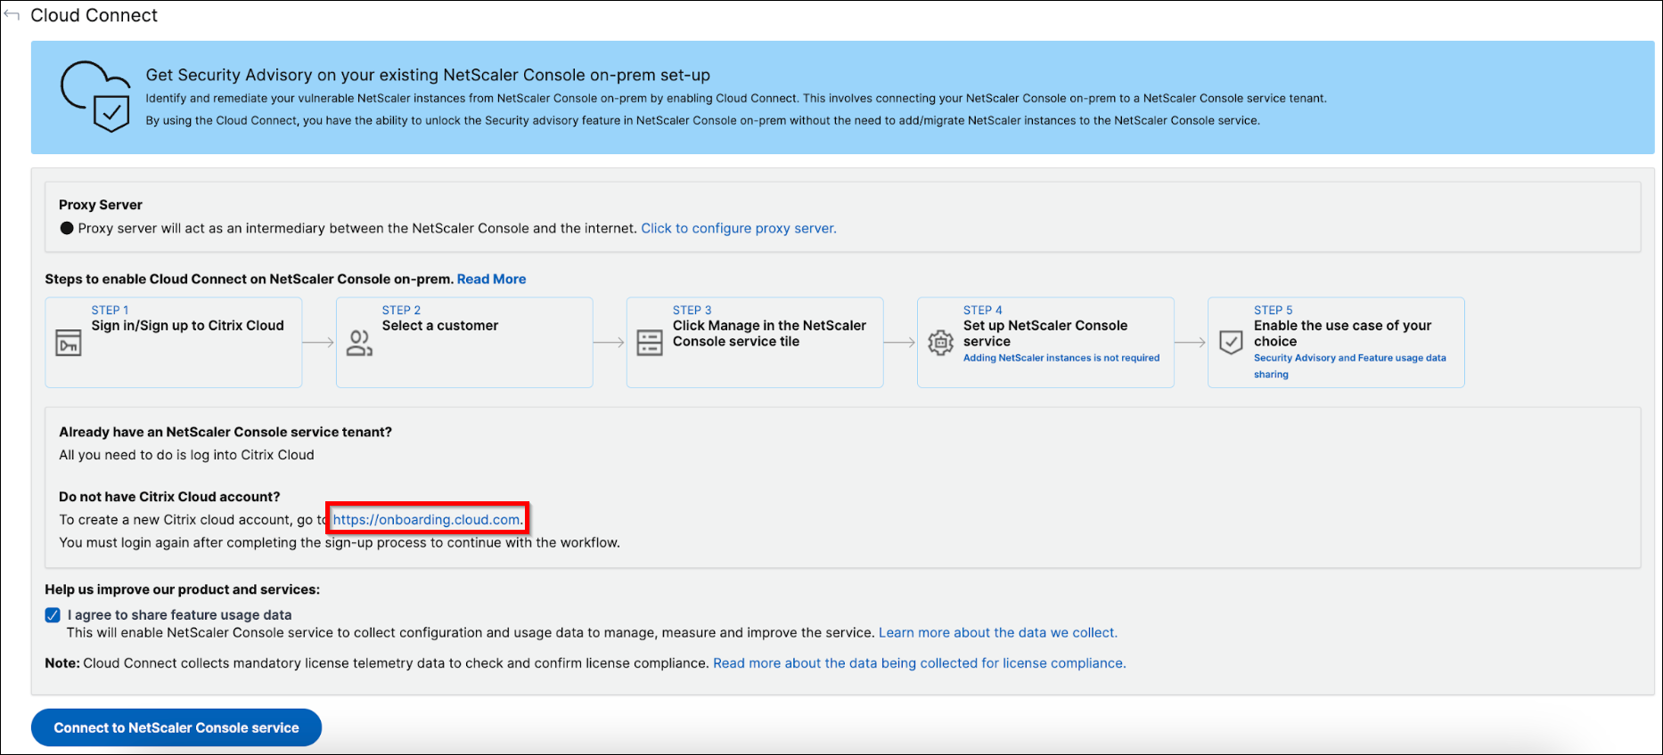Image resolution: width=1663 pixels, height=755 pixels.
Task: Click the Proxy Server heading
Action: (101, 205)
